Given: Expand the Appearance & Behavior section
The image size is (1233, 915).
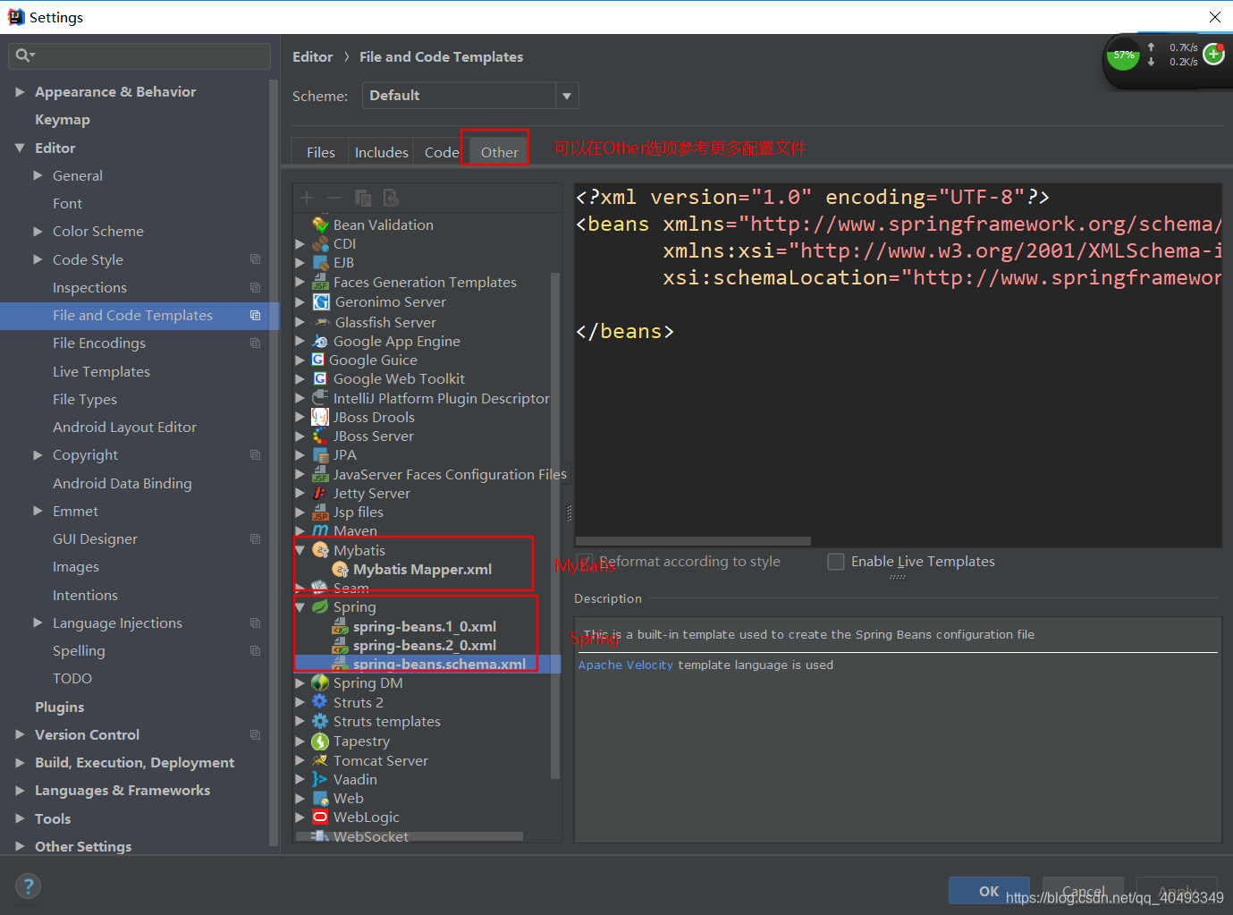Looking at the screenshot, I should 20,91.
